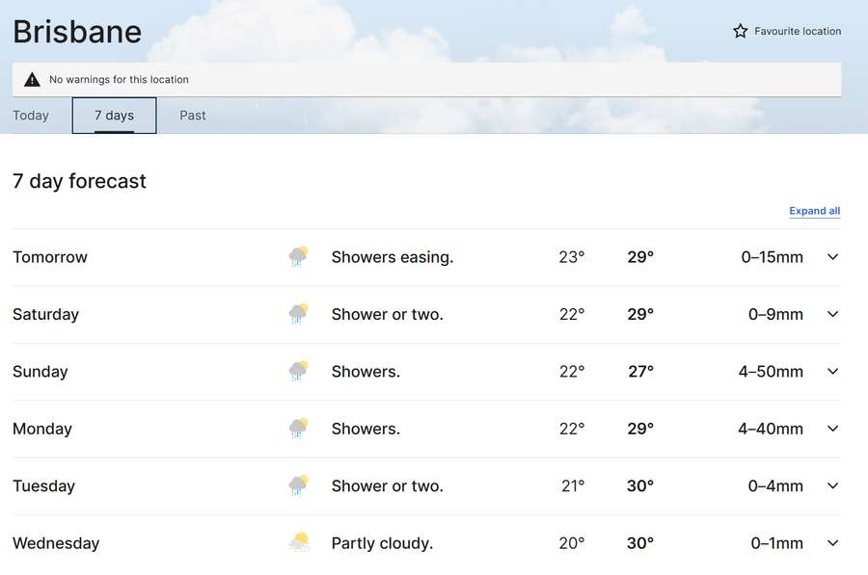Viewport: 868px width, 575px height.
Task: Click the Expand all link
Action: [814, 211]
